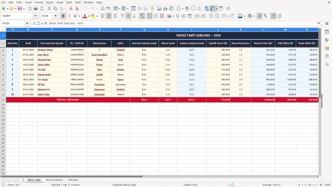Click zoom in plus button
Screen dimensions: 332x187
(x=321, y=185)
